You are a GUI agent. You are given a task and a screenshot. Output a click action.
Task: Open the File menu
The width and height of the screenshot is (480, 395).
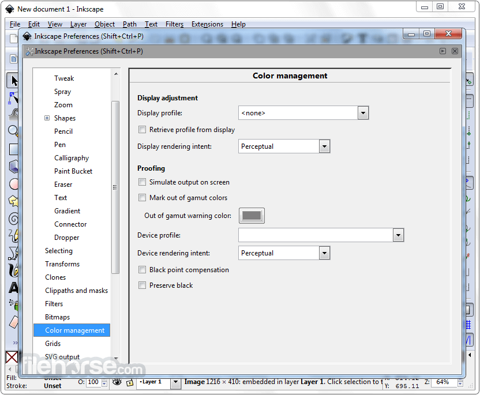[x=15, y=24]
